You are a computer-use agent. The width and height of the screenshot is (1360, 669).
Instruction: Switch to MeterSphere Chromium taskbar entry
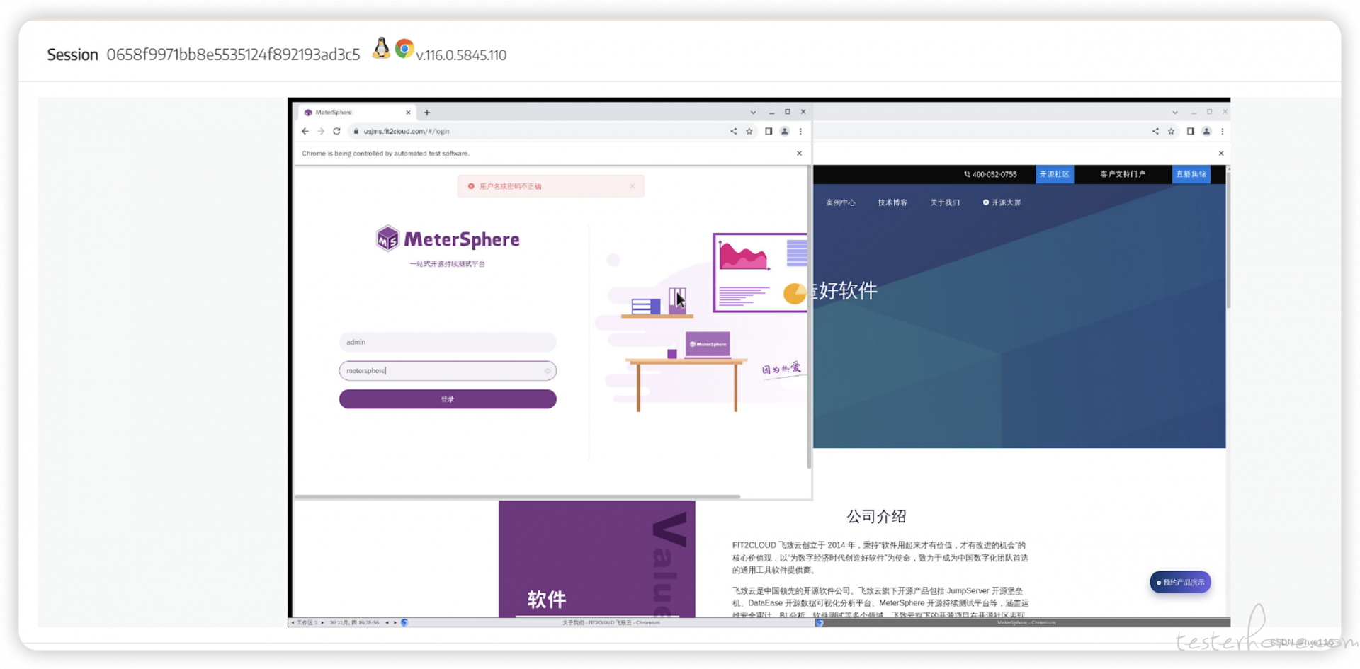[1022, 623]
